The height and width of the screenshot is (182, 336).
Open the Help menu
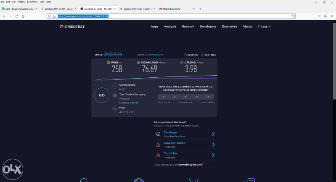(49, 2)
